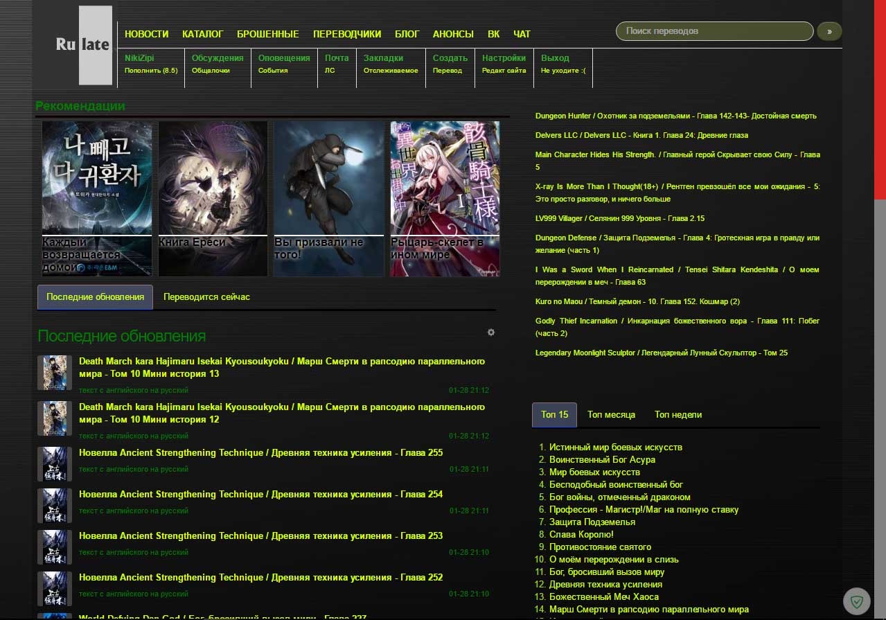The image size is (886, 620).
Task: Open I Was a Sword Глава 63 link
Action: 677,276
